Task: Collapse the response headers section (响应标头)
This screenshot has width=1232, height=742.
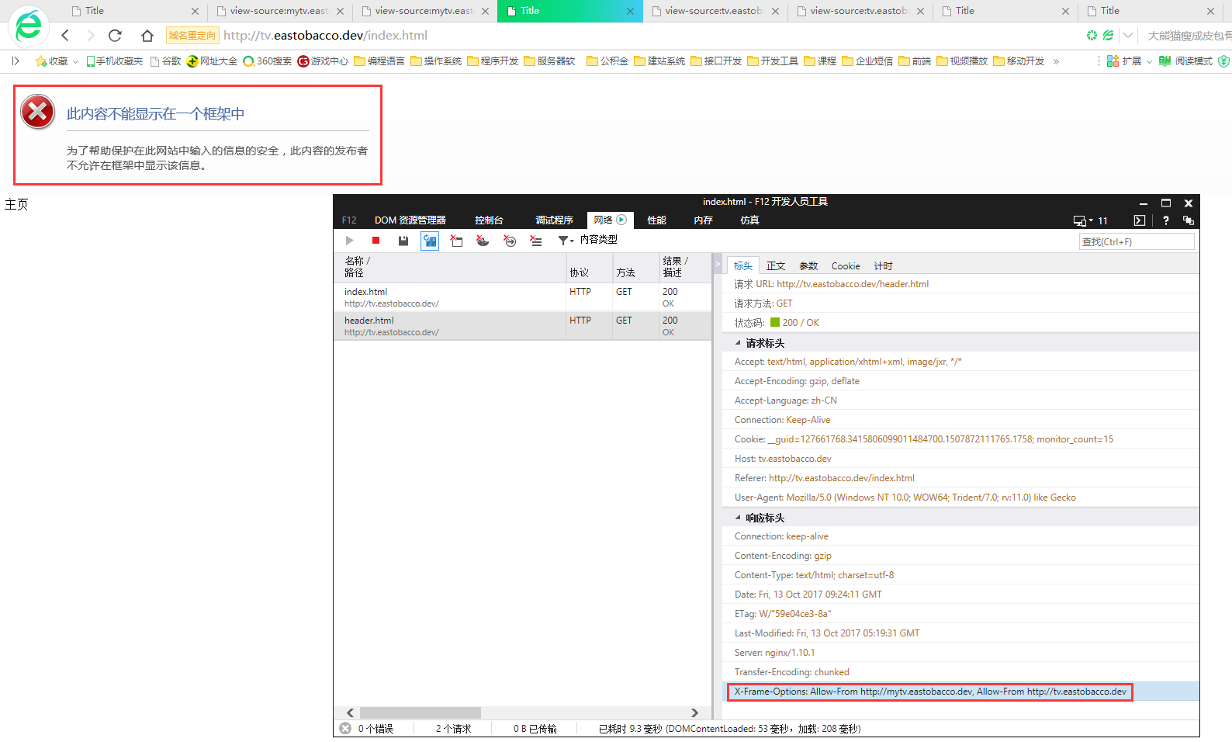Action: click(x=738, y=518)
